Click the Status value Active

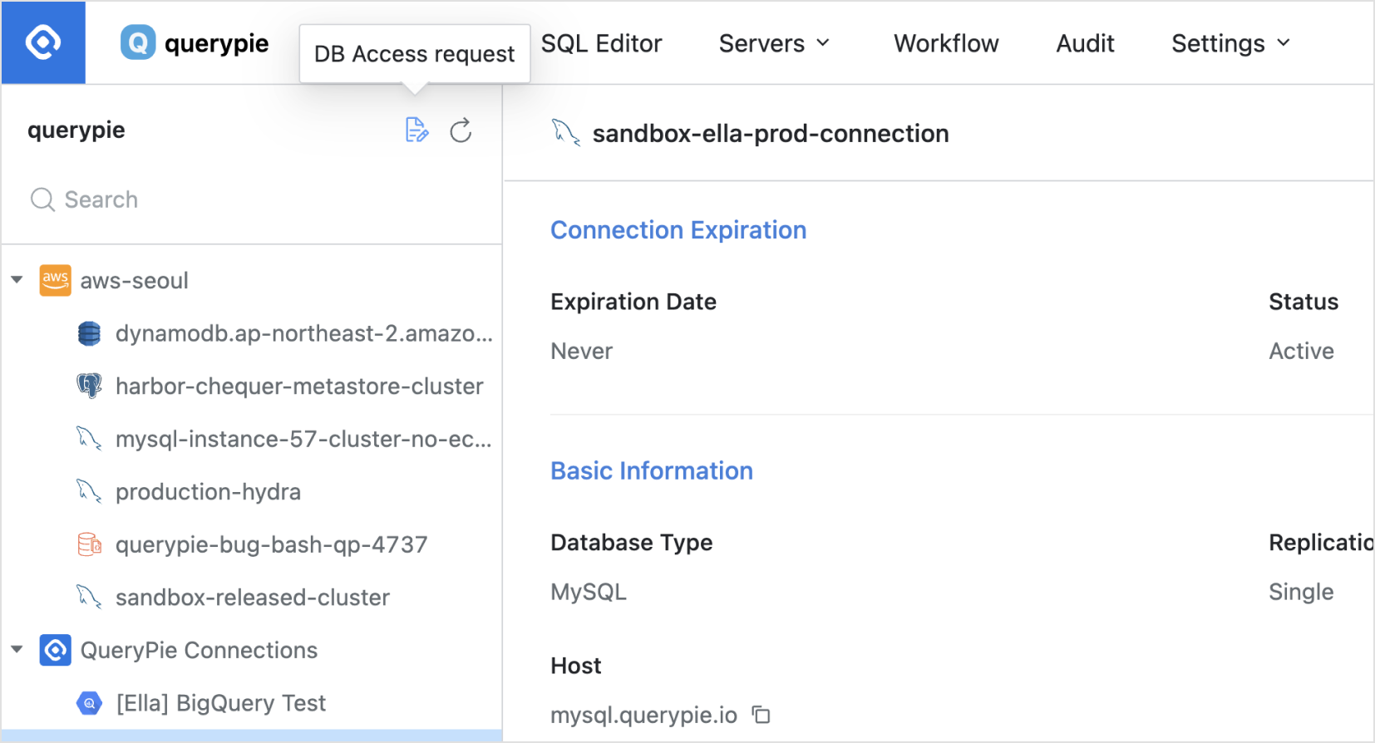coord(1301,351)
